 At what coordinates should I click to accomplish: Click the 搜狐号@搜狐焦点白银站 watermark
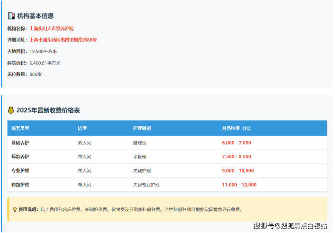click(x=290, y=226)
